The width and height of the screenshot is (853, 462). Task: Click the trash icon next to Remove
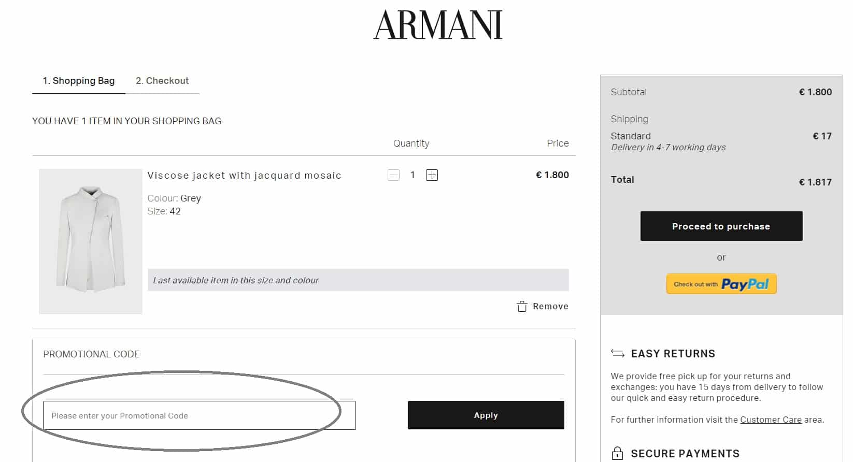pos(523,306)
